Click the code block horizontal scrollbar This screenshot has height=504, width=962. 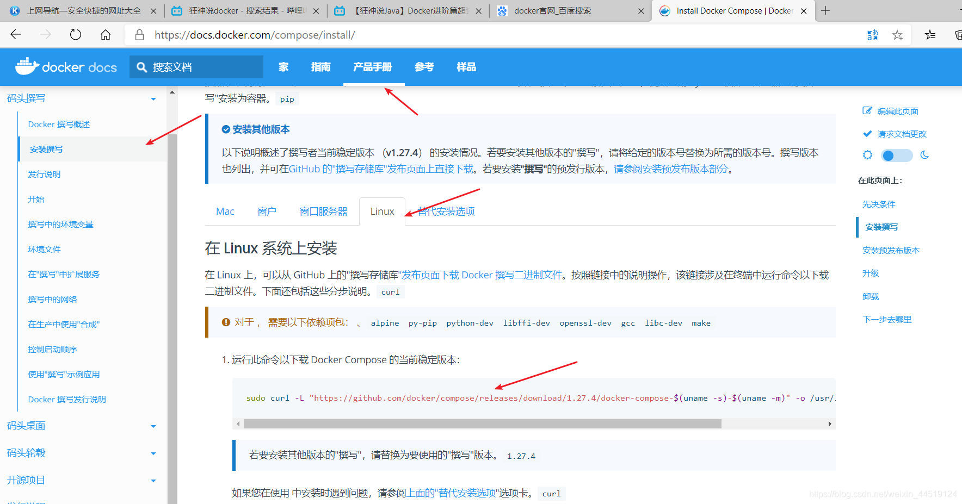coord(482,424)
